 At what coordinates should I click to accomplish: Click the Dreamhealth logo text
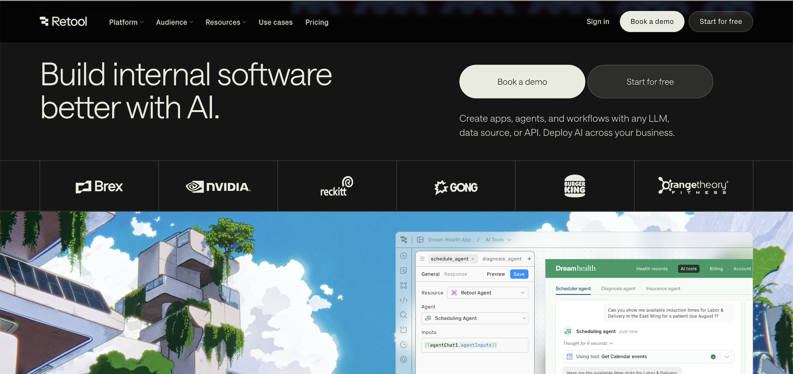point(576,268)
